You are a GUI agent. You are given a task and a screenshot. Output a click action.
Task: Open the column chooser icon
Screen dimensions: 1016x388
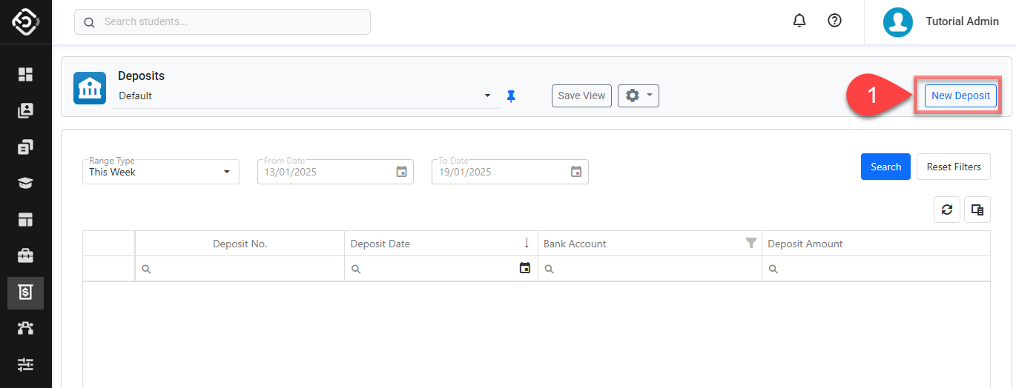pos(977,210)
